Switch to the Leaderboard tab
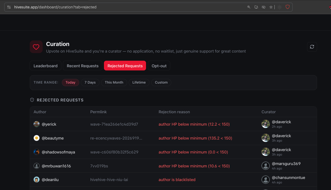This screenshot has height=190, width=331. click(x=46, y=66)
